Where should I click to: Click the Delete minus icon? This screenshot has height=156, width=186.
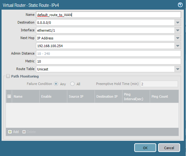24,132
